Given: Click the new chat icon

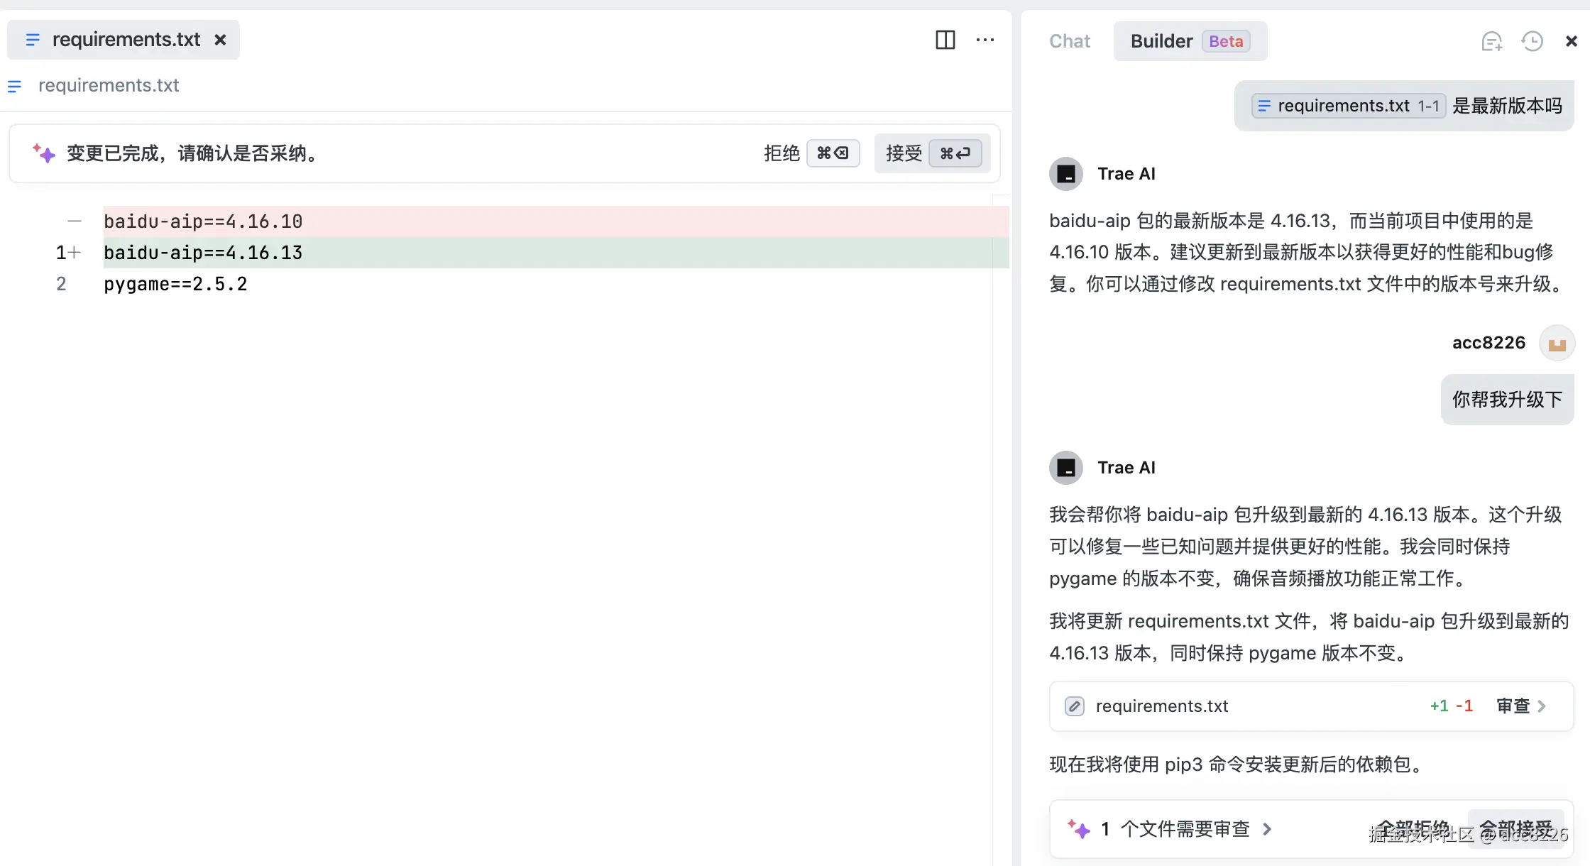Looking at the screenshot, I should click(x=1491, y=42).
